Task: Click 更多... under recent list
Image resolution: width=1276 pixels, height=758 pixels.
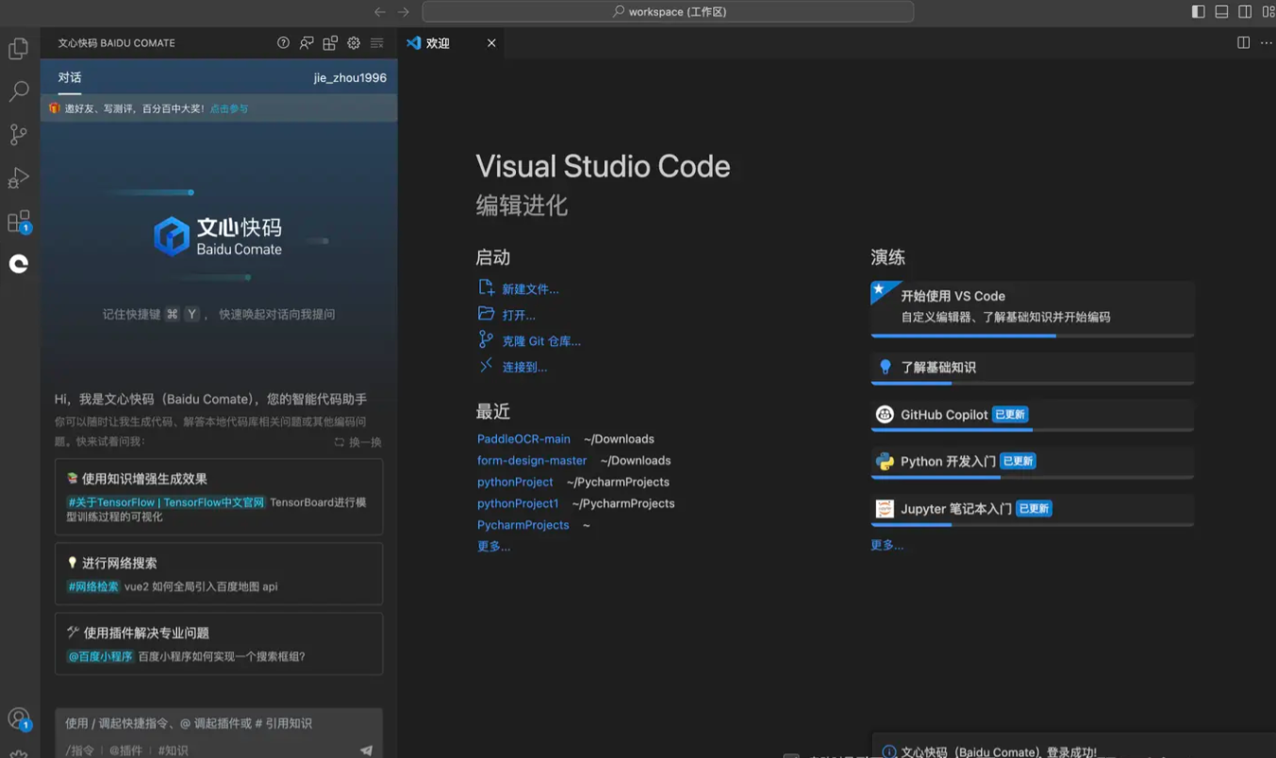Action: point(493,547)
